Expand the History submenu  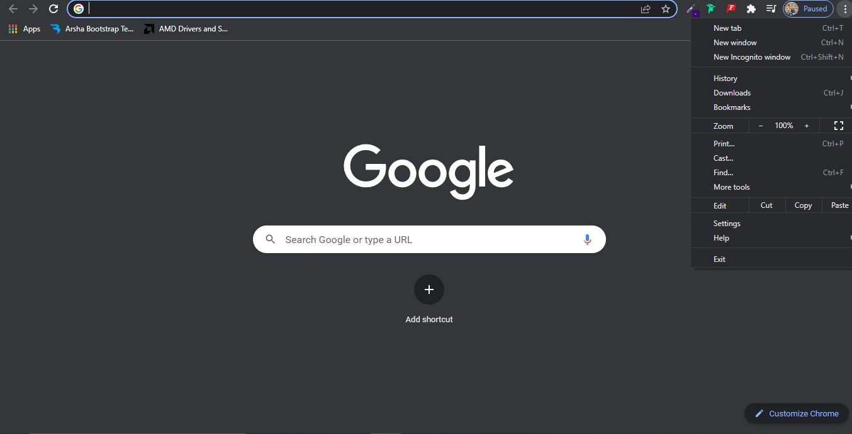pyautogui.click(x=771, y=79)
